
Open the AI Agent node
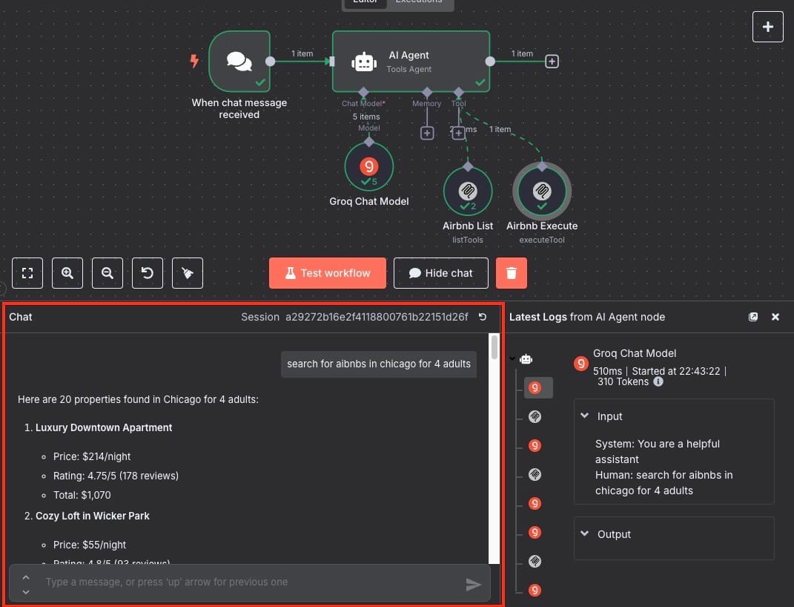pyautogui.click(x=411, y=62)
